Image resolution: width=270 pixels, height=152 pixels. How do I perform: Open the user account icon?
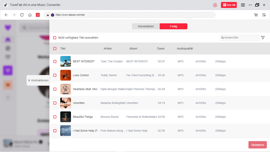click(x=215, y=5)
